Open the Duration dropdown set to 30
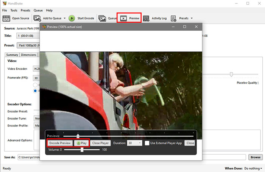Screen dimensions: 265x172 134,143
